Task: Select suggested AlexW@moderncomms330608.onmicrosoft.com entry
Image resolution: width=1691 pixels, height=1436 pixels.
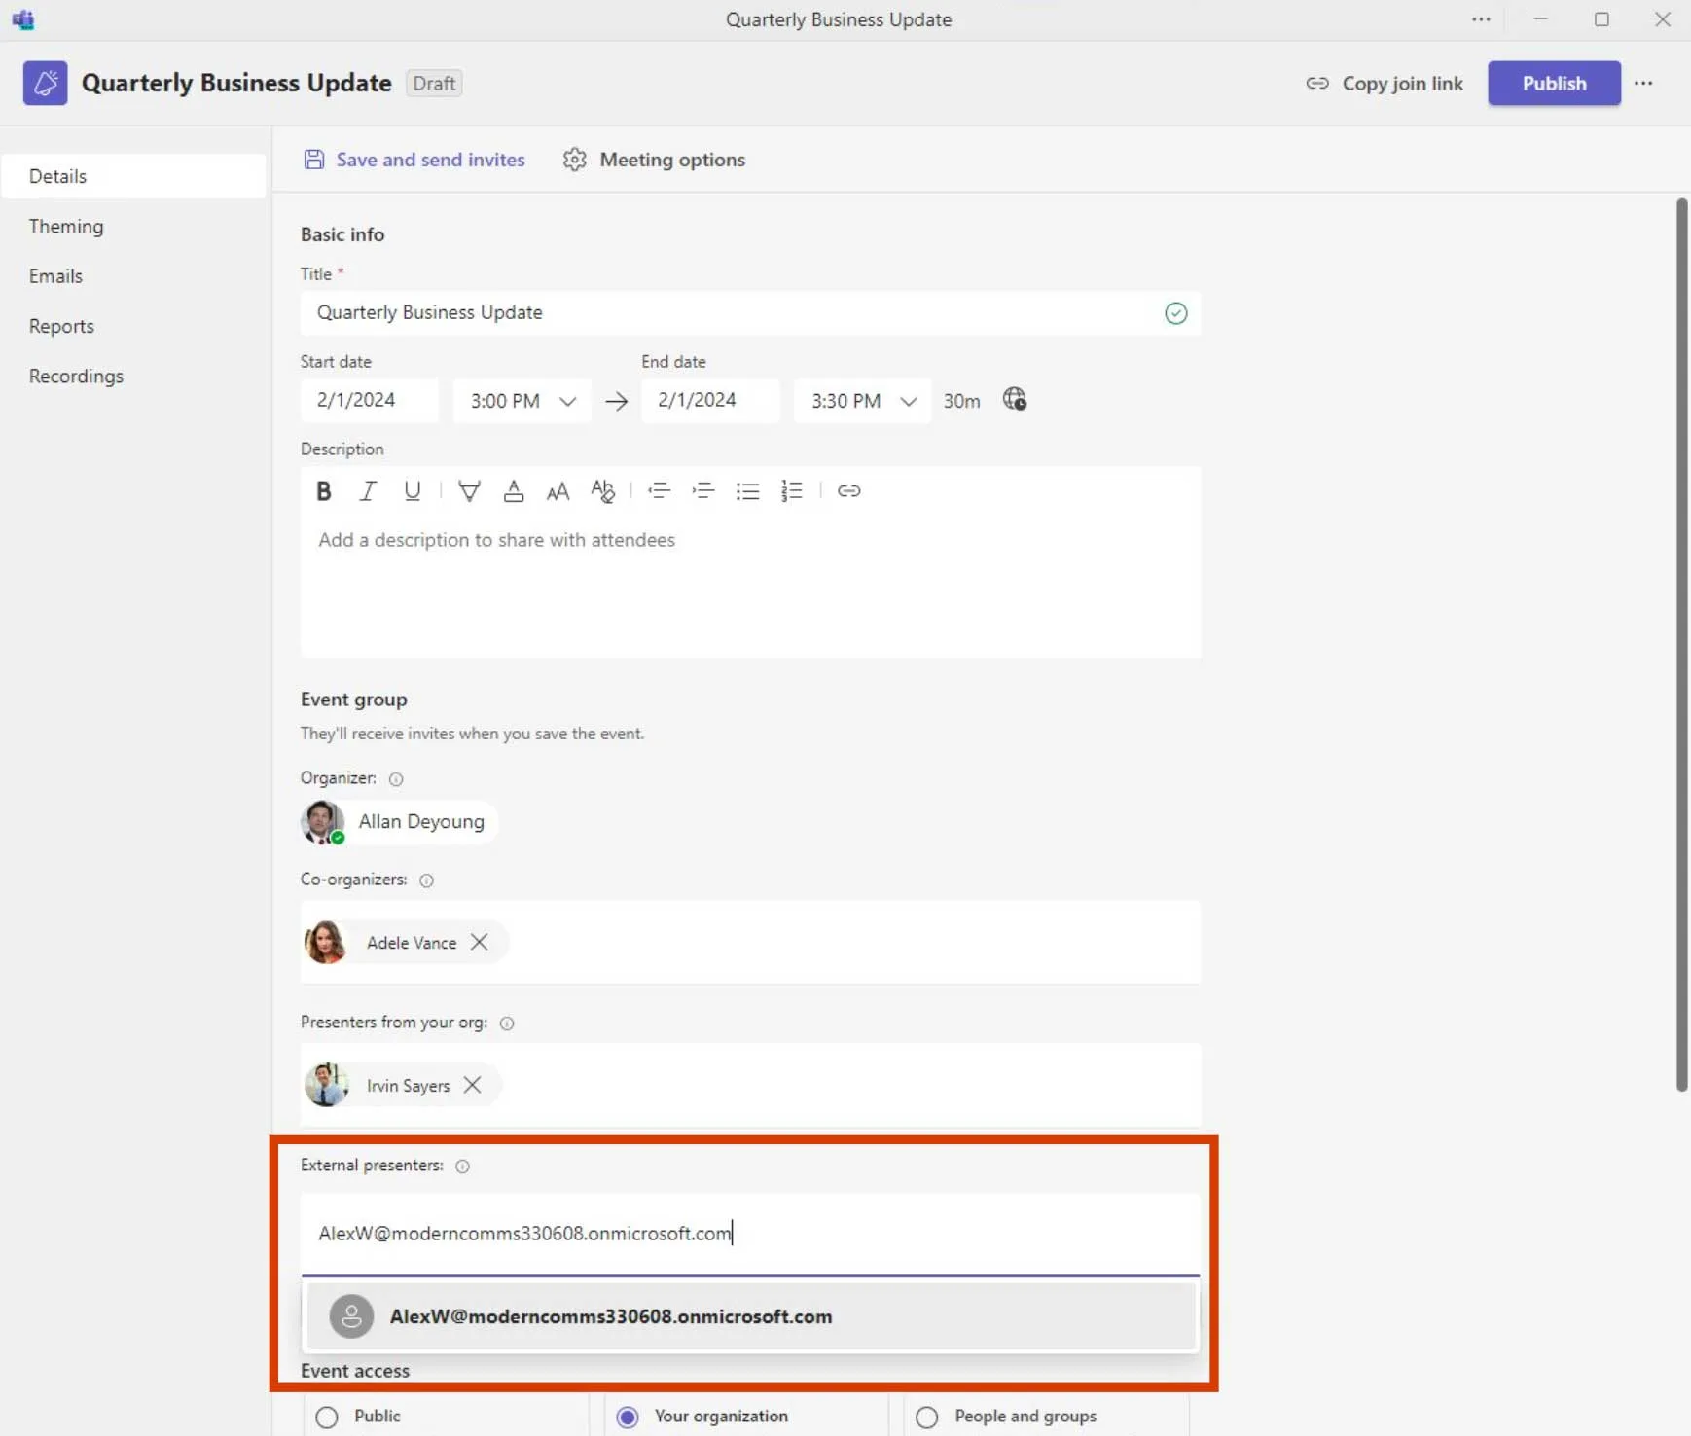Action: (x=750, y=1316)
